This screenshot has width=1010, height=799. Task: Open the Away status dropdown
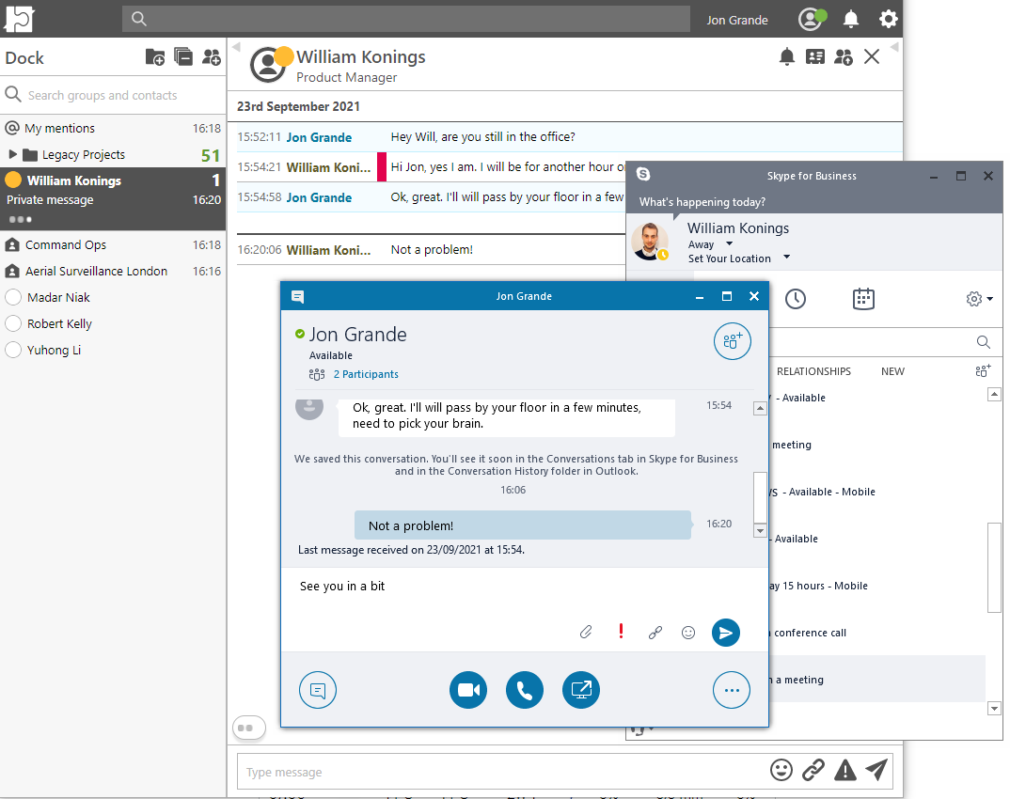pos(729,244)
